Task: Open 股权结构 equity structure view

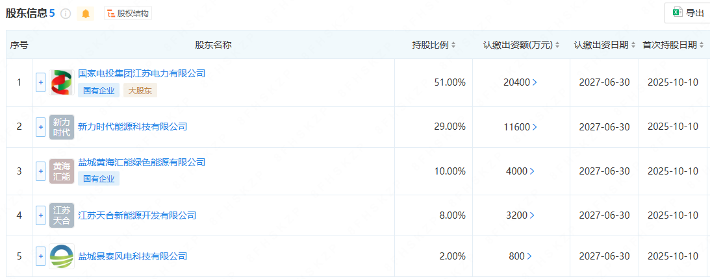Action: (128, 14)
